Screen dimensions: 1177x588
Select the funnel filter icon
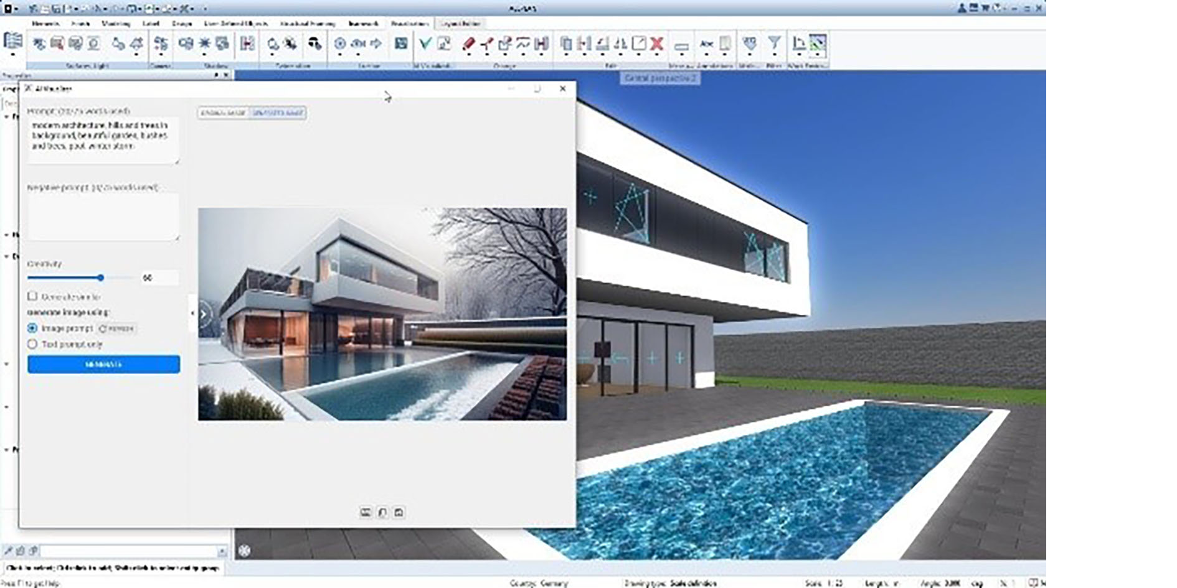[x=774, y=42]
